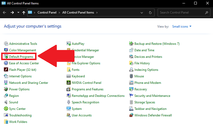Open the Administrative Tools icon

[x=6, y=44]
